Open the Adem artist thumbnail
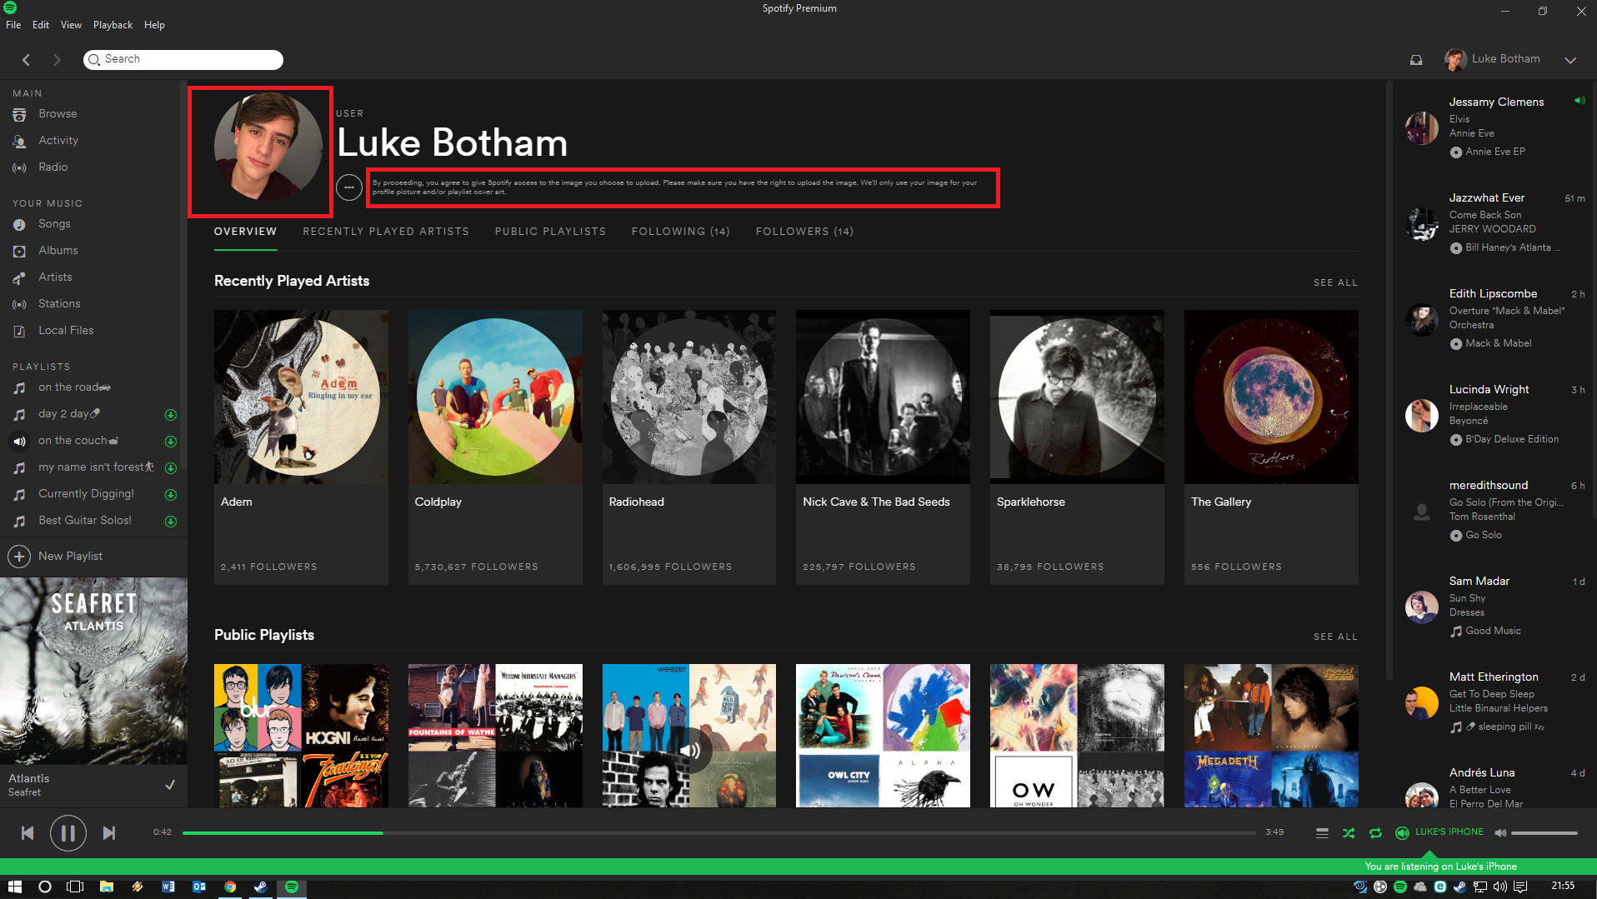The height and width of the screenshot is (899, 1597). pyautogui.click(x=301, y=397)
